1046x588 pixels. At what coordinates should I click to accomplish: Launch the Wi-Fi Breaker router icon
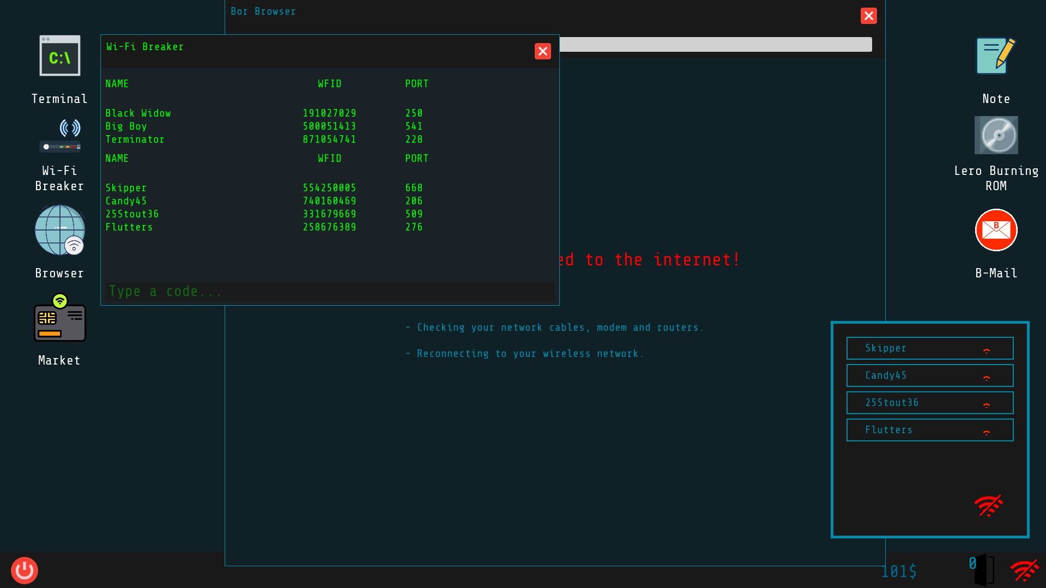coord(60,136)
